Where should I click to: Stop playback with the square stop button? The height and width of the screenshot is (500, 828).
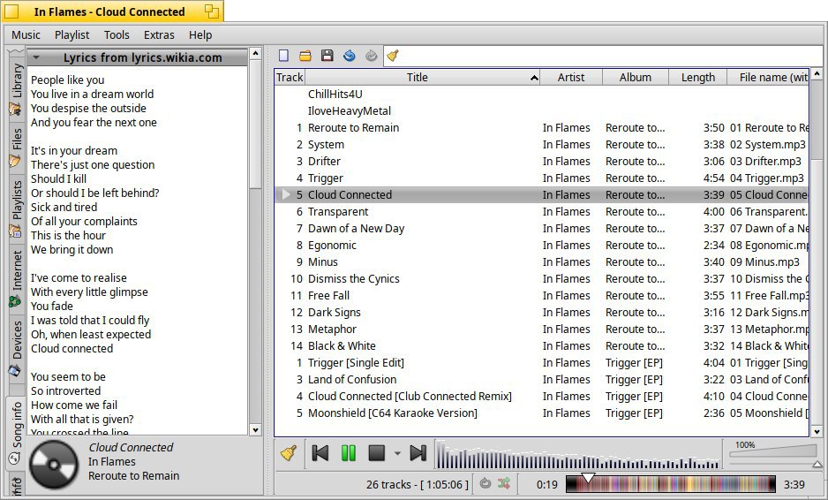(x=377, y=453)
